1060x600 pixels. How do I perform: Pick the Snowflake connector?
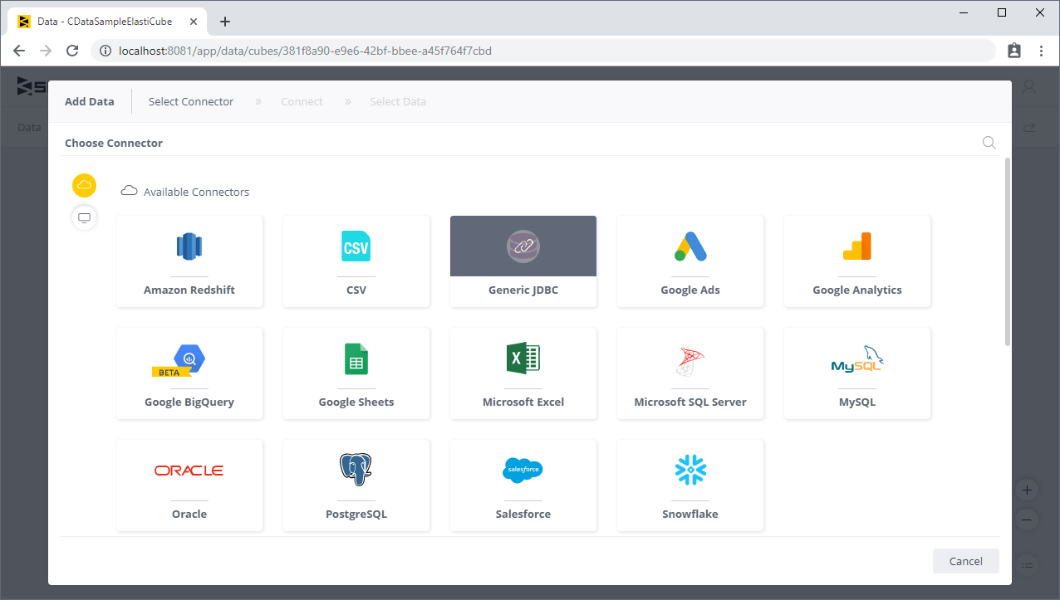690,485
